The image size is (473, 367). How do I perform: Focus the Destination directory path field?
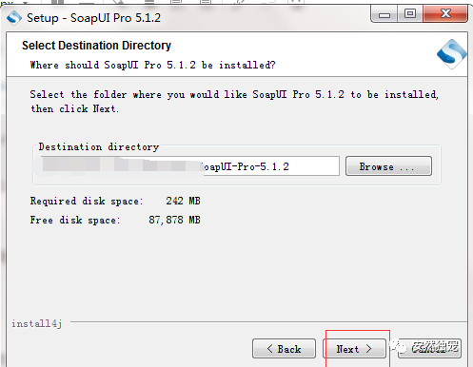pos(189,166)
